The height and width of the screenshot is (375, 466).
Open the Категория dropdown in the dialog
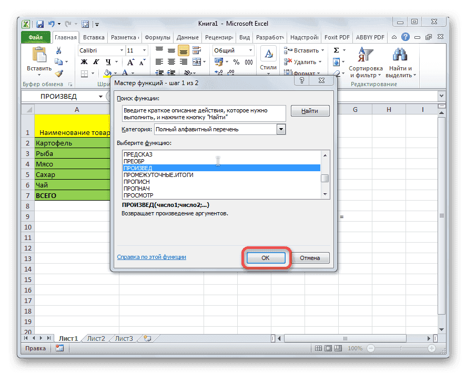click(x=281, y=129)
